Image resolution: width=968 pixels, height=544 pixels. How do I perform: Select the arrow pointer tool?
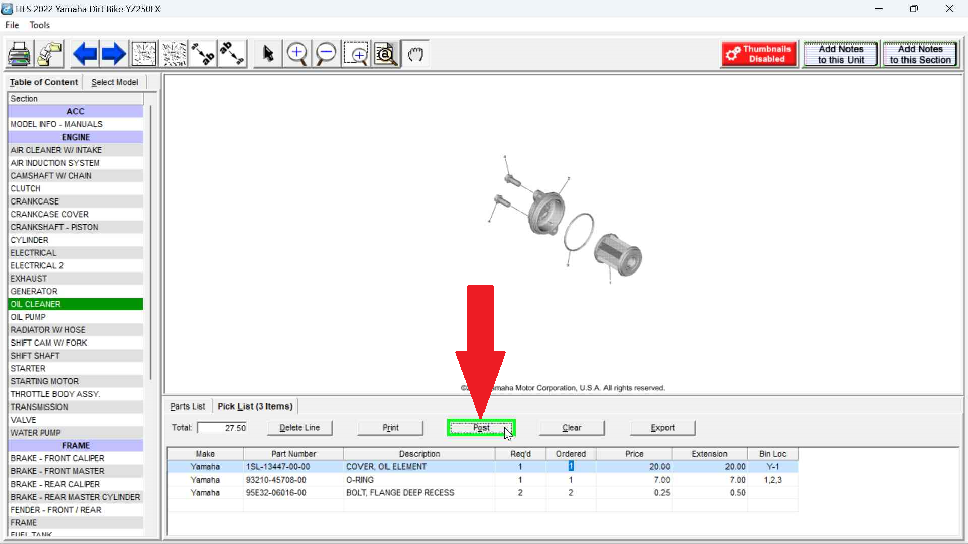(x=268, y=54)
